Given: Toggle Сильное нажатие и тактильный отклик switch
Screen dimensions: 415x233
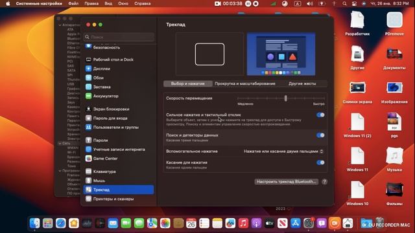Looking at the screenshot, I should (x=320, y=115).
